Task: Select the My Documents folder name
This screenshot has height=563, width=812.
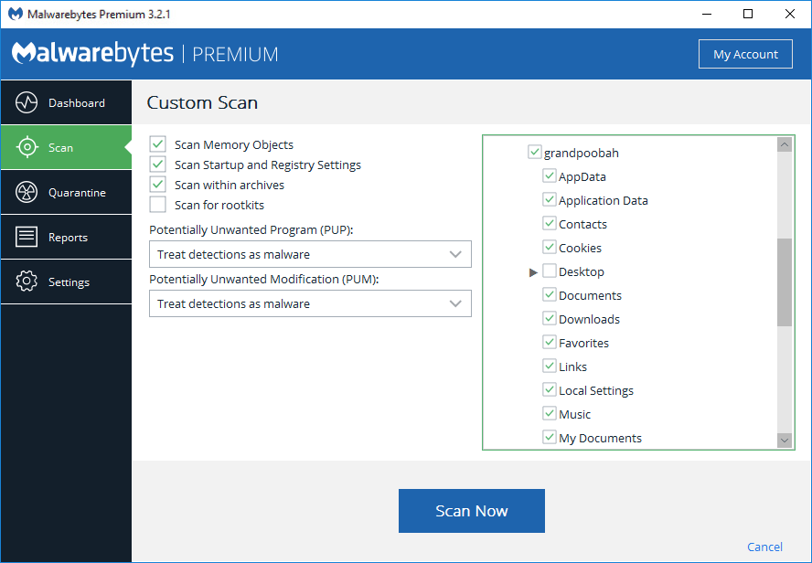Action: click(x=600, y=439)
